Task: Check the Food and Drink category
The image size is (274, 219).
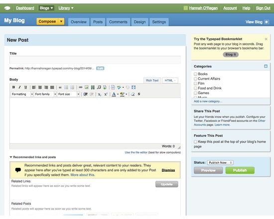Action: tap(196, 88)
